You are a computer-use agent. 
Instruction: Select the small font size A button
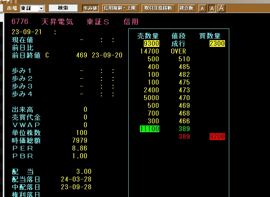coord(202,8)
